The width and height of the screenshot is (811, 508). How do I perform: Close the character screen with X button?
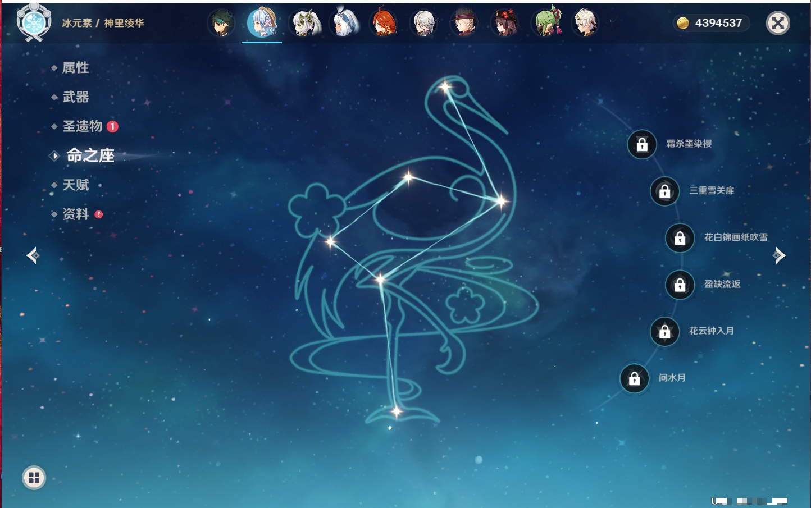click(778, 23)
